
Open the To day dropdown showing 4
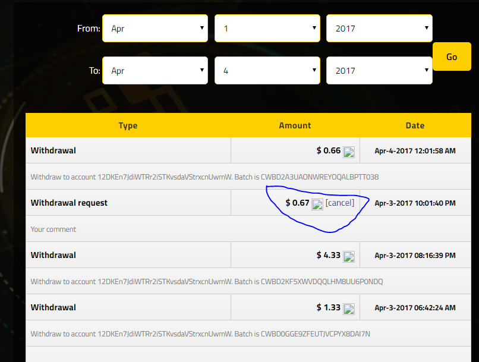tap(267, 71)
